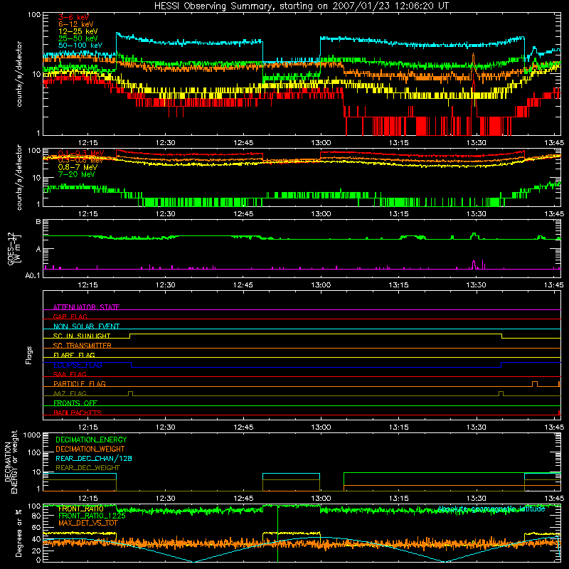Select the BAD_PACKETS flag label
Viewport: 569px width, 569px height.
[78, 413]
